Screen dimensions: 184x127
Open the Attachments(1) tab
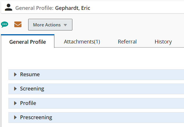[82, 42]
